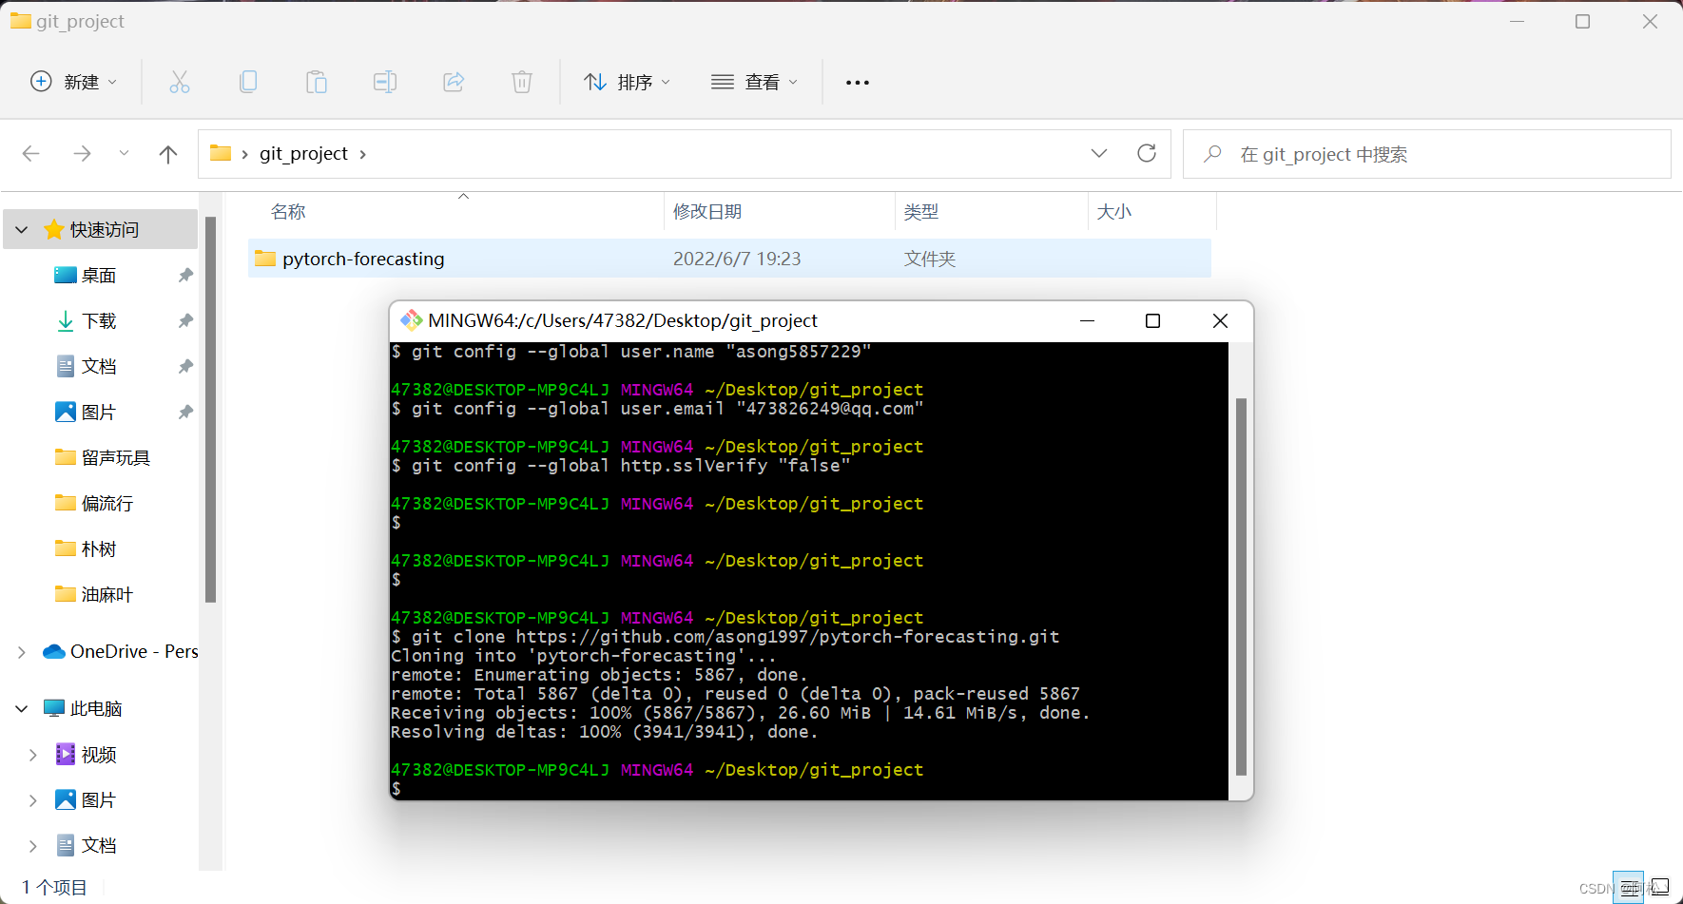Open the 偏流行 folder
Screen dimensions: 1683x904
pos(94,504)
